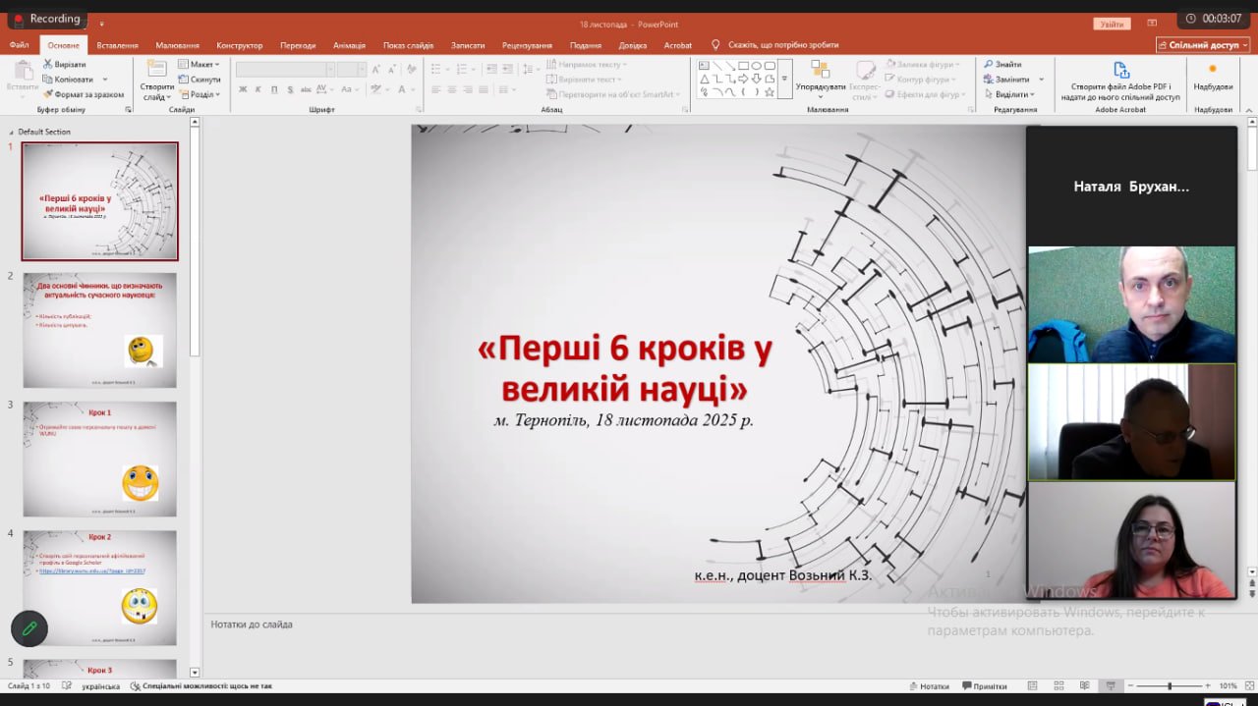Collapse the Default Section in slide panel
This screenshot has width=1258, height=706.
pyautogui.click(x=12, y=132)
